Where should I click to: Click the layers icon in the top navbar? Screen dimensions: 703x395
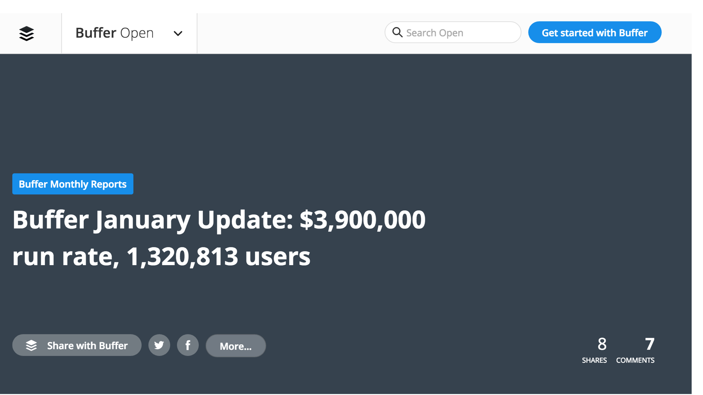26,33
